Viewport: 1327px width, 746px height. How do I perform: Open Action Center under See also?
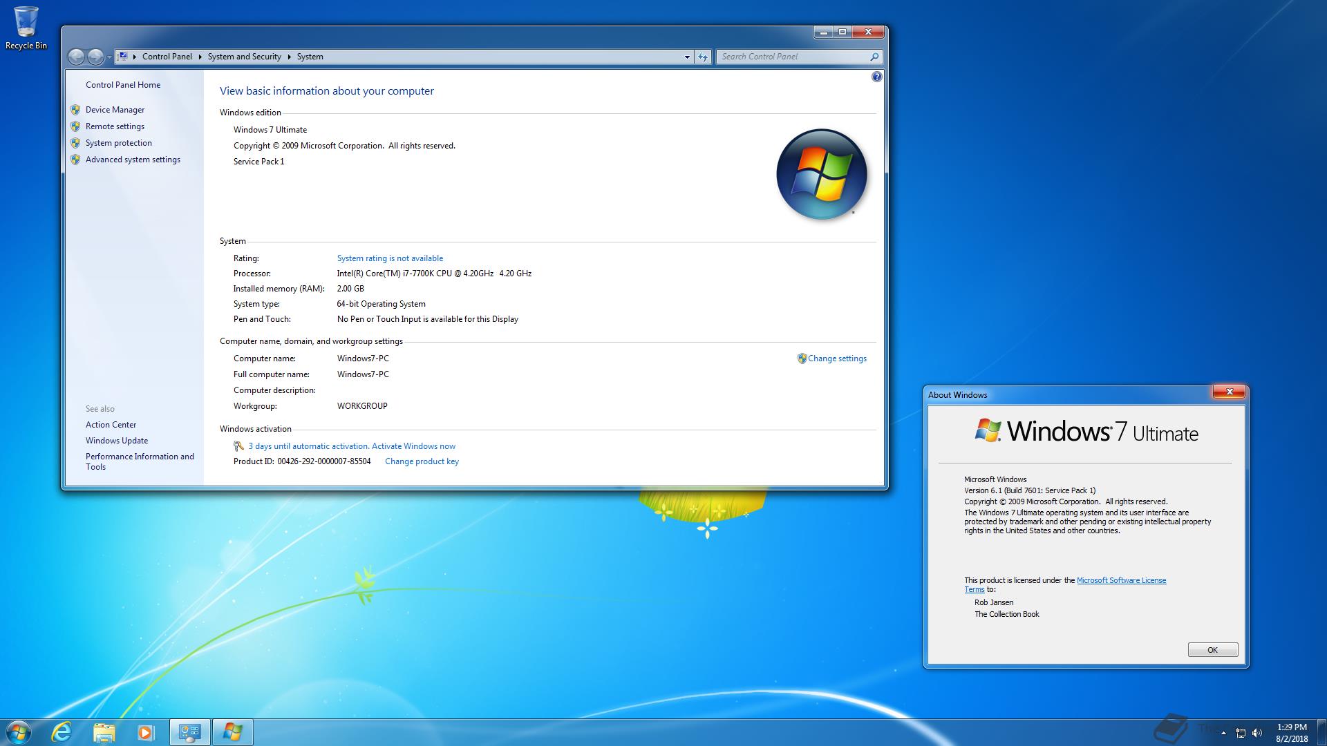(111, 425)
